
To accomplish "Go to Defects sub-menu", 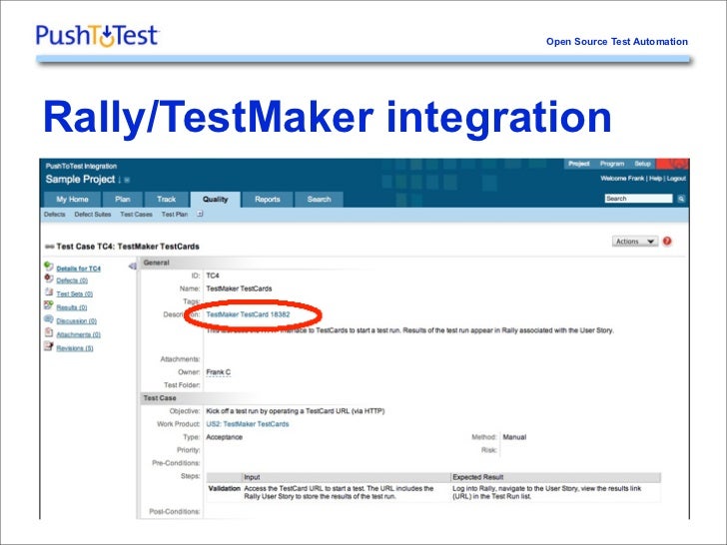I will tap(55, 215).
